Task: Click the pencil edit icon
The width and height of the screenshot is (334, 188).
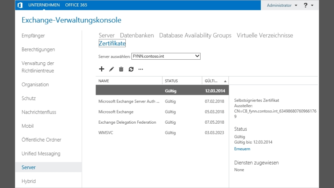Action: point(111,69)
